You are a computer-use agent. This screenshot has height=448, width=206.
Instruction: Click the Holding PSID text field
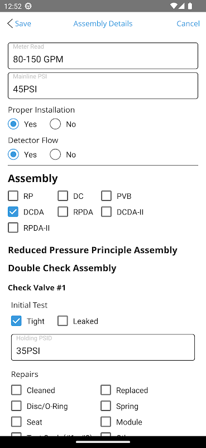coord(103,347)
